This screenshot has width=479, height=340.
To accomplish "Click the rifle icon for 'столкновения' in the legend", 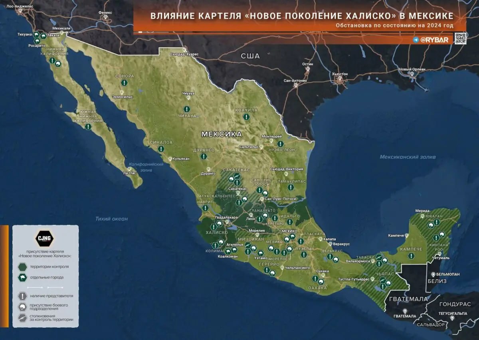I will [x=23, y=318].
